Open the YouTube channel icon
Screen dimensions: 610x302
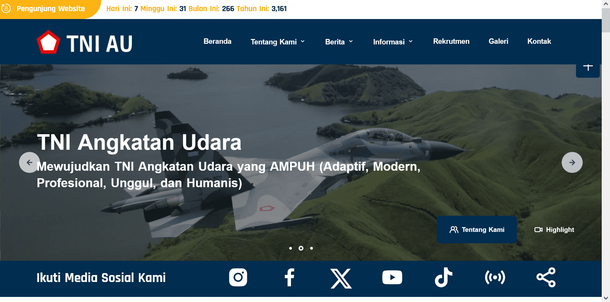click(392, 278)
